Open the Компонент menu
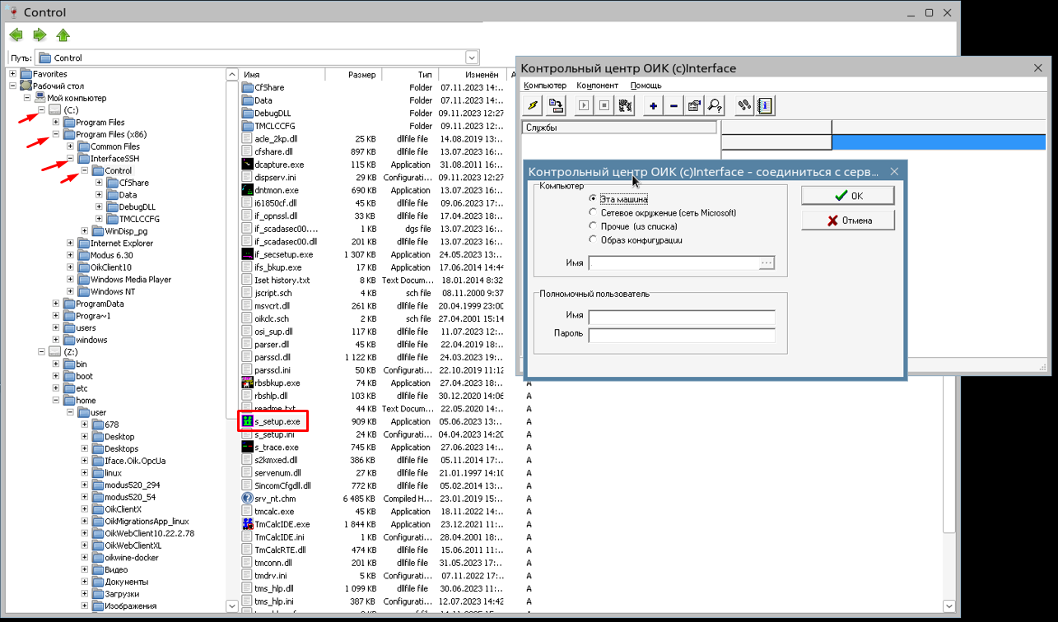 (597, 86)
